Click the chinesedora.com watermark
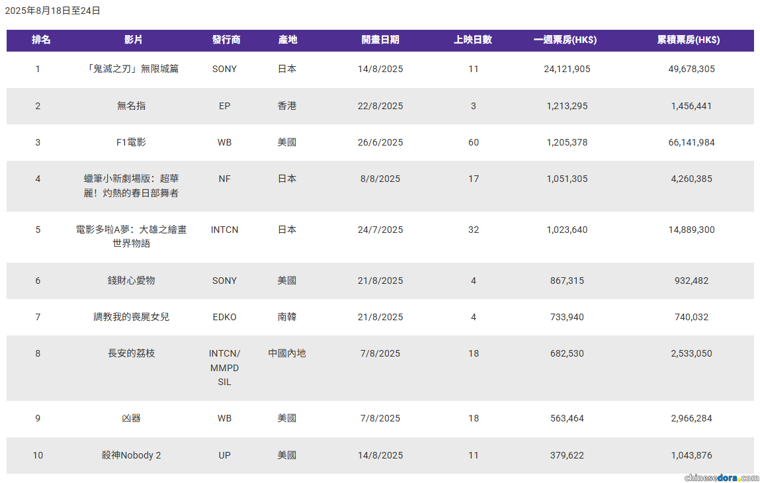760x483 pixels. [721, 477]
